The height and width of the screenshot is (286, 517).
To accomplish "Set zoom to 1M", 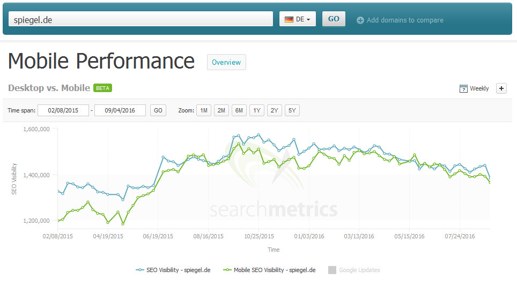I will [x=204, y=110].
